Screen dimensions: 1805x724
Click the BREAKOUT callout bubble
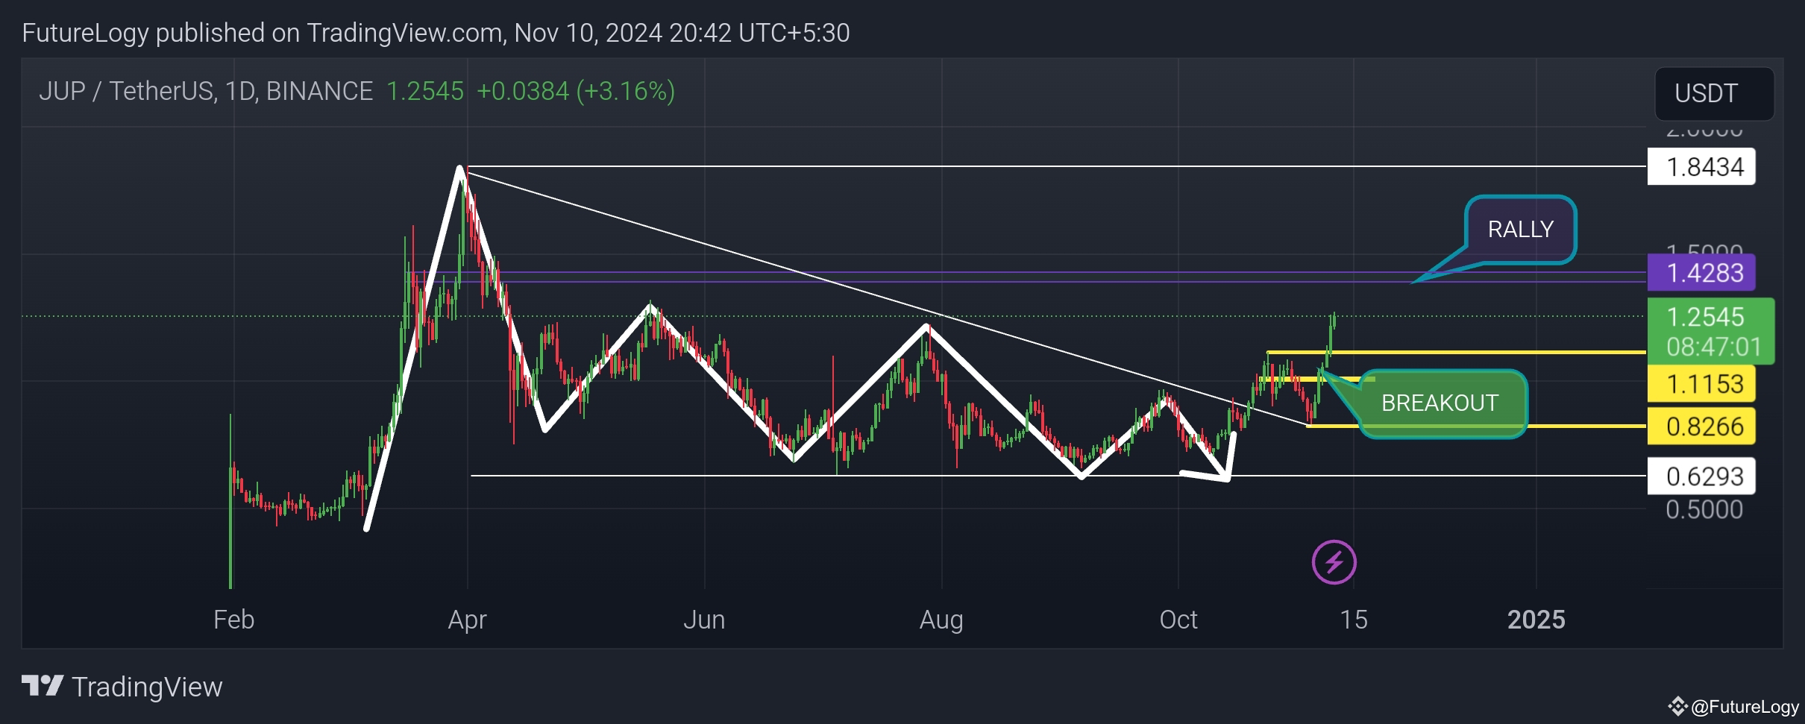point(1440,403)
